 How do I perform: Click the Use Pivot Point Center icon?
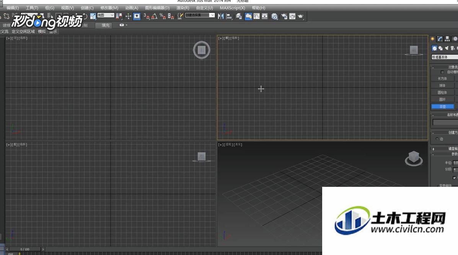119,16
